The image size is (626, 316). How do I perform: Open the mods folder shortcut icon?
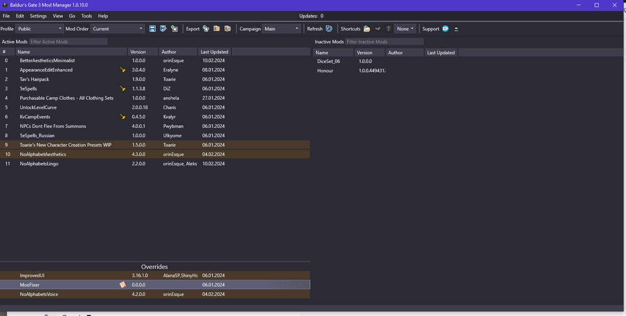(x=367, y=29)
